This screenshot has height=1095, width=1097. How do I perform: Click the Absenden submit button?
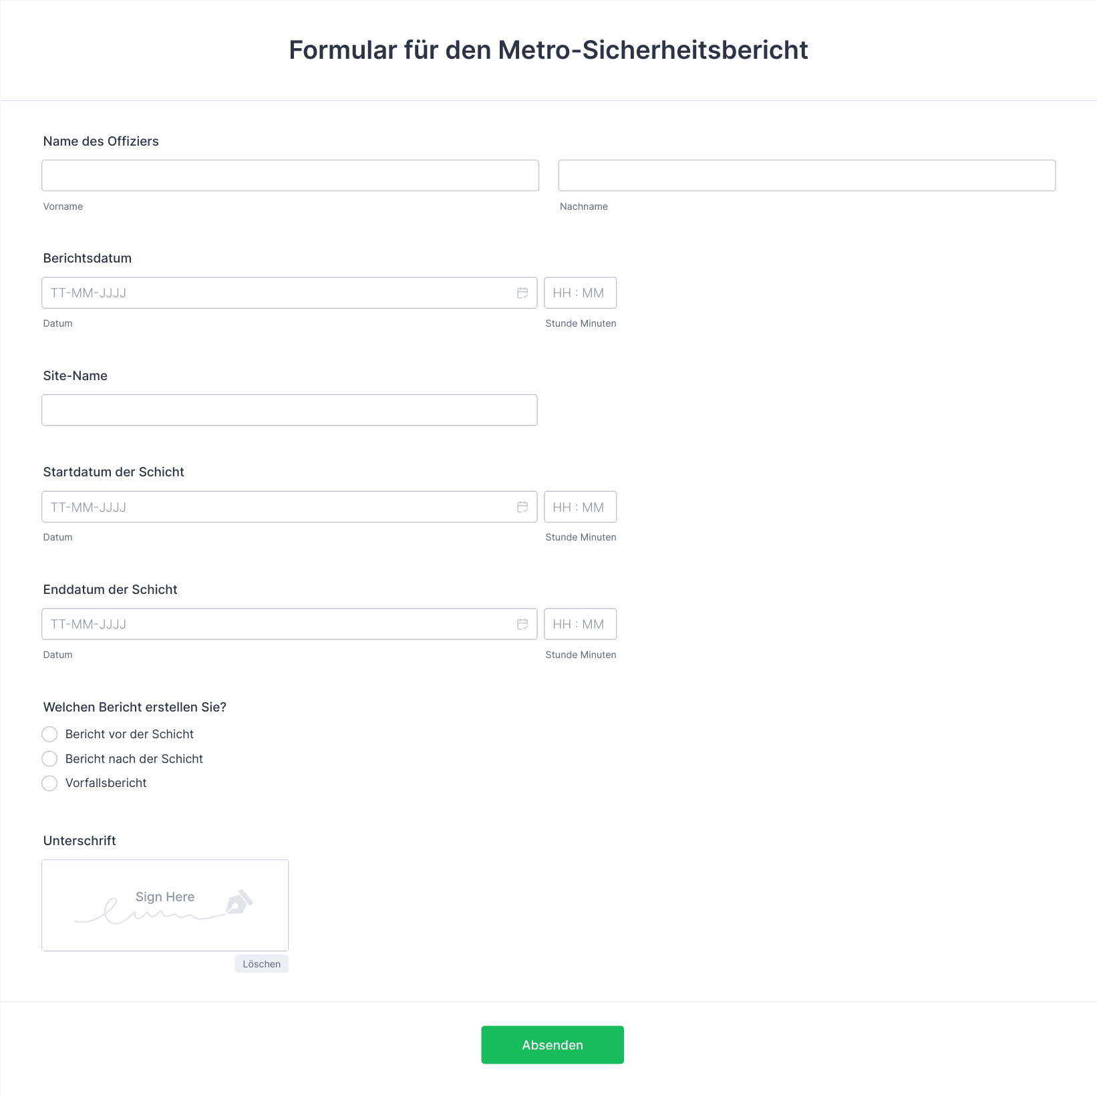coord(552,1045)
